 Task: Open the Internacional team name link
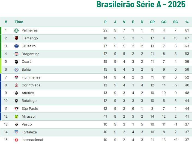(32, 140)
